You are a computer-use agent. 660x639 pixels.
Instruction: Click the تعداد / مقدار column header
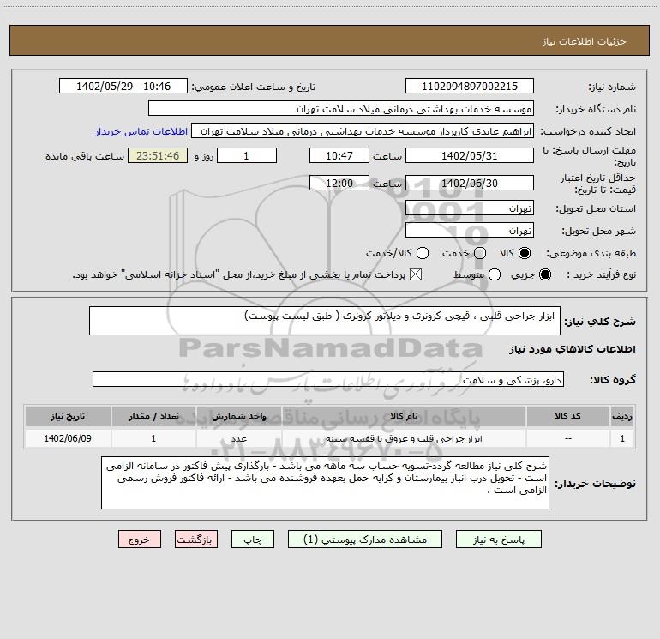153,416
